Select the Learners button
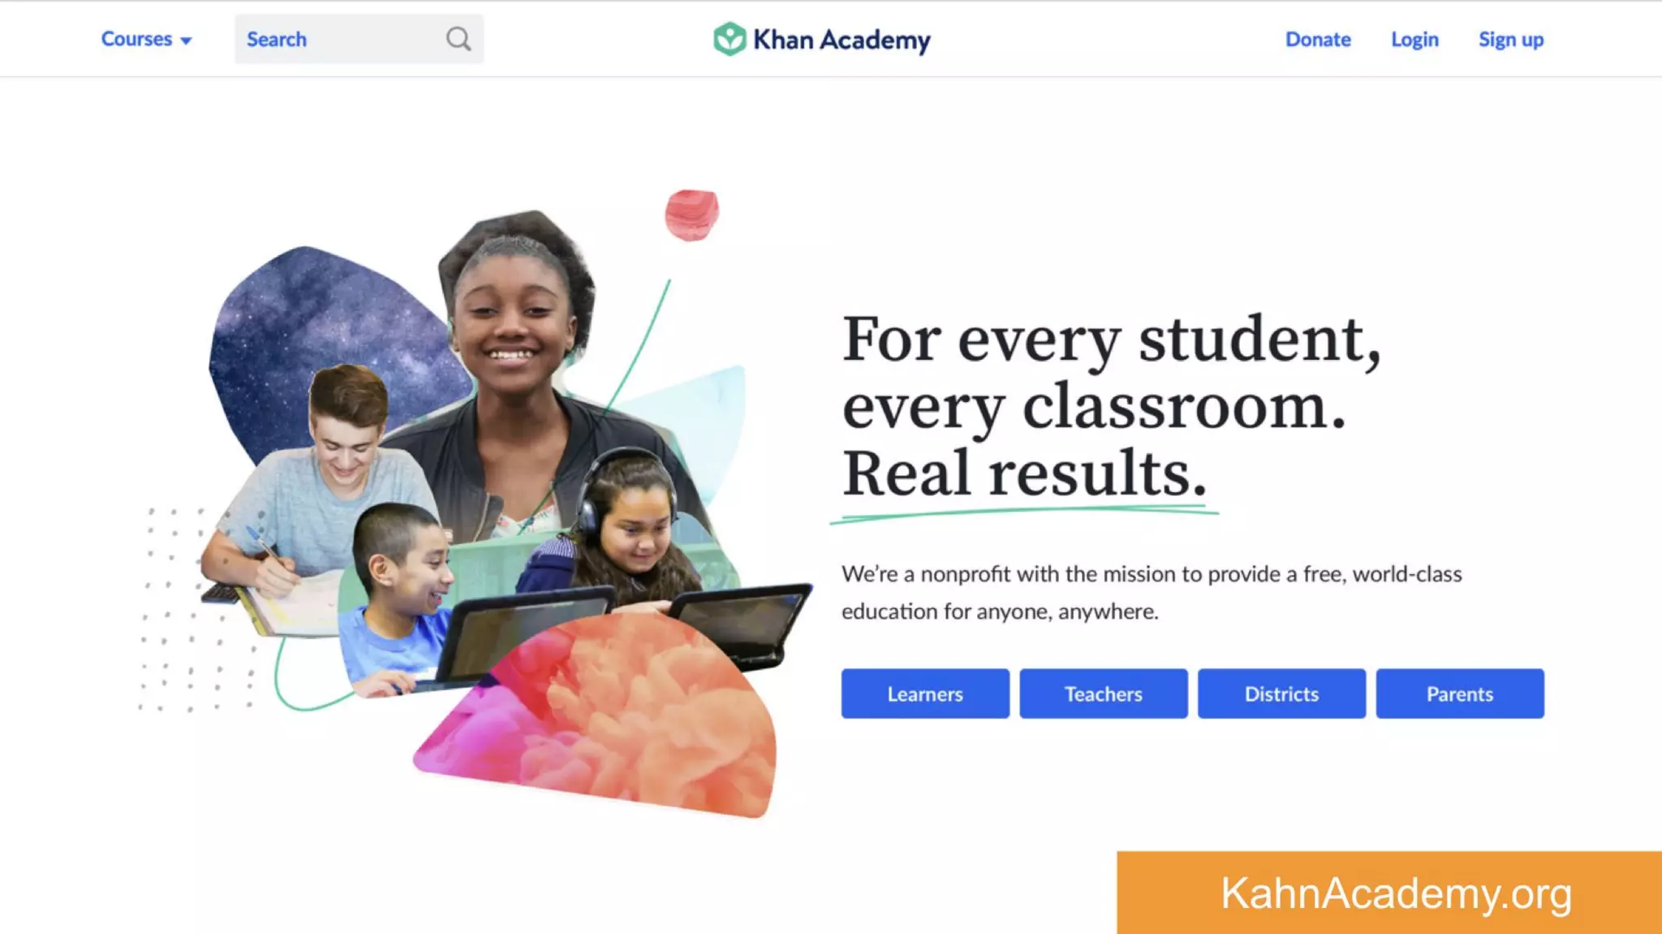Screen dimensions: 1662x934 pyautogui.click(x=925, y=693)
